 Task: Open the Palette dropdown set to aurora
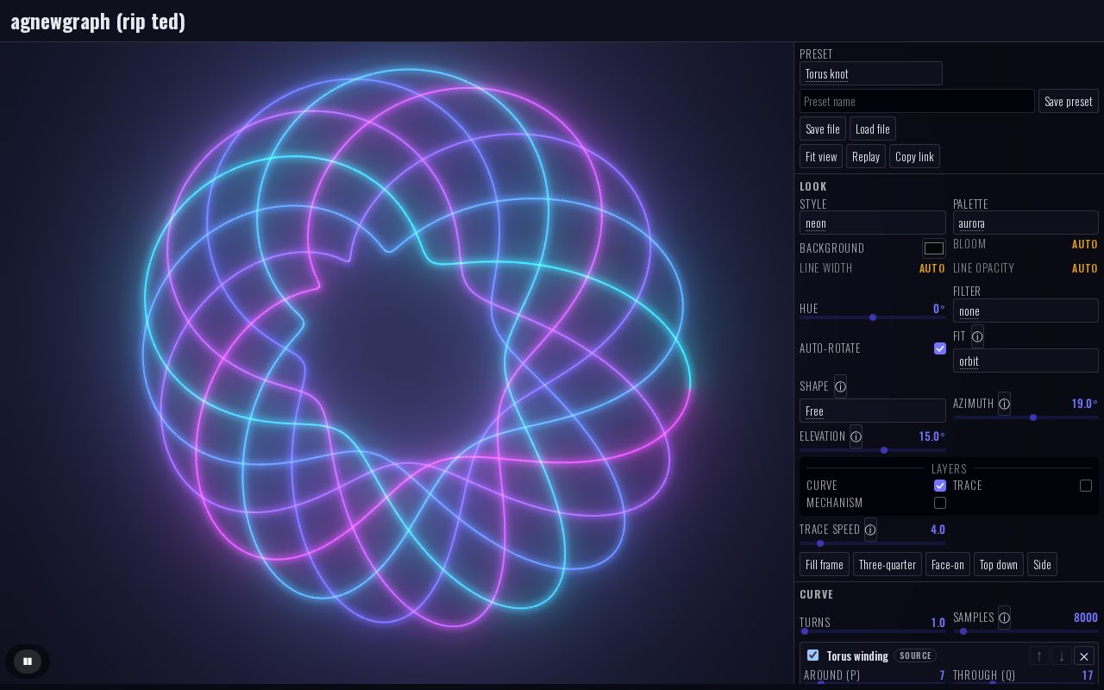pyautogui.click(x=1026, y=223)
